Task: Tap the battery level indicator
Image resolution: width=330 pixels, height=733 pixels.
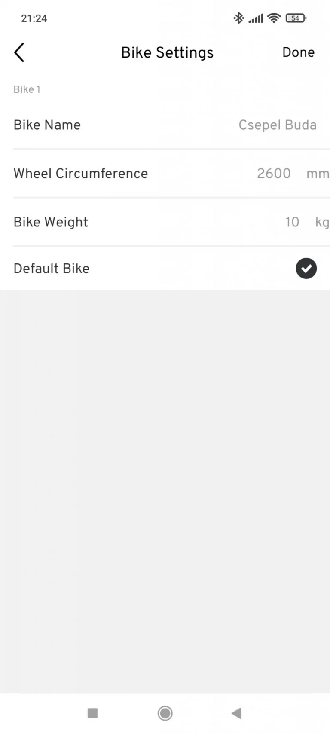Action: [296, 18]
